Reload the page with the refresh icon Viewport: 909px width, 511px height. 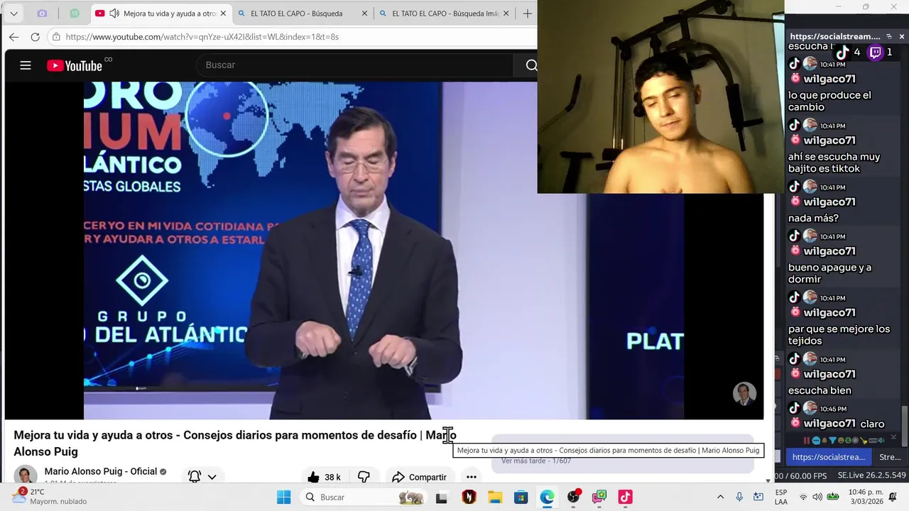click(x=35, y=37)
